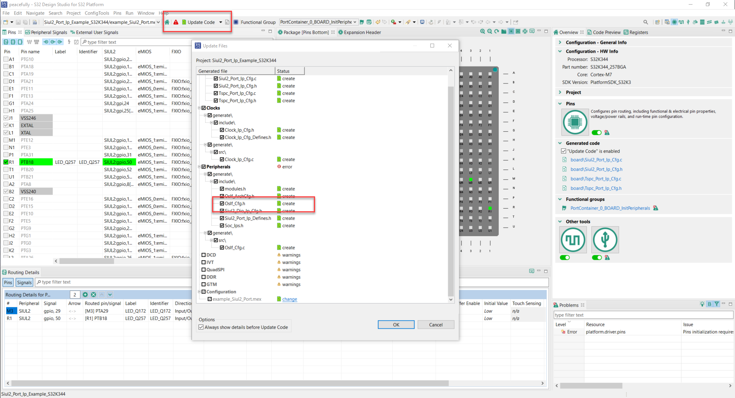Viewport: 735px width, 398px height.
Task: Click the search icon in the main toolbar
Action: click(x=646, y=22)
